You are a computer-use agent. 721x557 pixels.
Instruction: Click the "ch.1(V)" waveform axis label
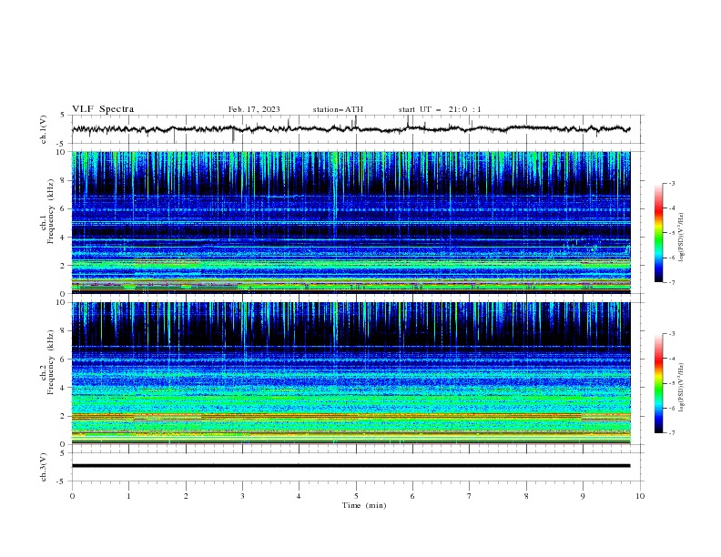tap(44, 129)
